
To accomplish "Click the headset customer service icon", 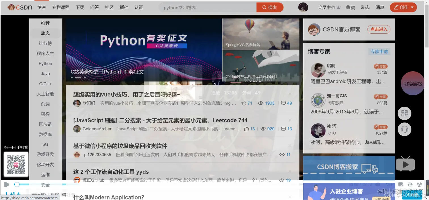I will tap(405, 130).
